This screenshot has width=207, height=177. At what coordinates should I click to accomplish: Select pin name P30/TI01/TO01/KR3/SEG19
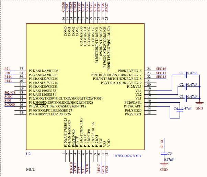tap(121, 83)
